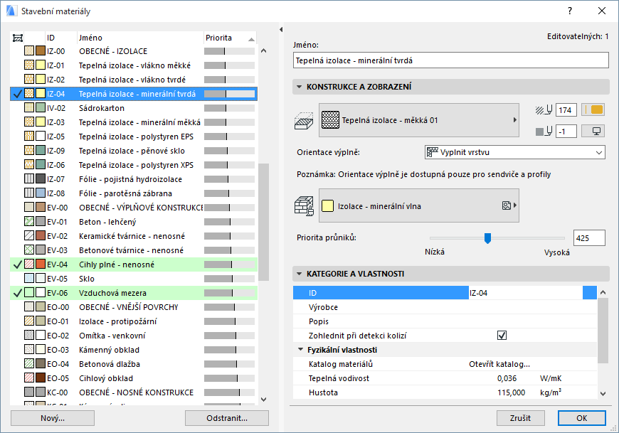Open Orientace výplně dropdown
The height and width of the screenshot is (433, 619).
coord(515,152)
